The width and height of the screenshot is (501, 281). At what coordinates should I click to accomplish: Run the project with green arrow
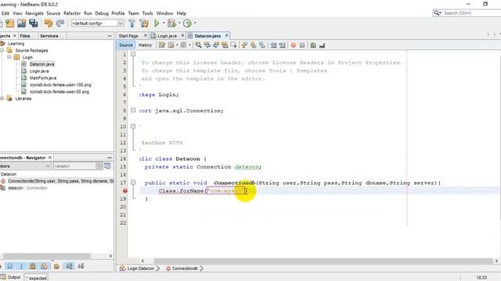pyautogui.click(x=157, y=23)
